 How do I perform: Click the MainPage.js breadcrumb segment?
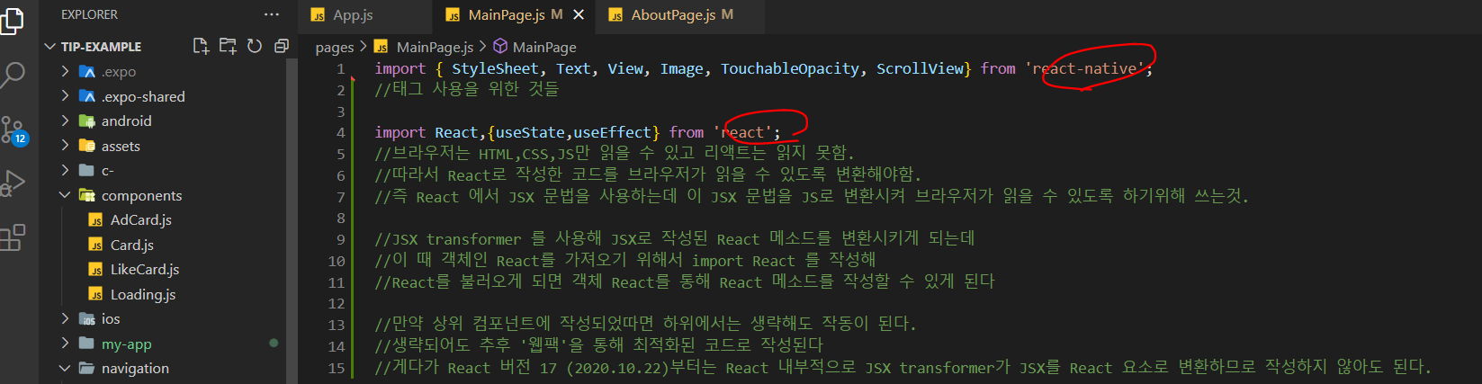click(435, 47)
